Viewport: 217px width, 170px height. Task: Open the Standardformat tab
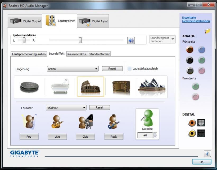pos(99,54)
